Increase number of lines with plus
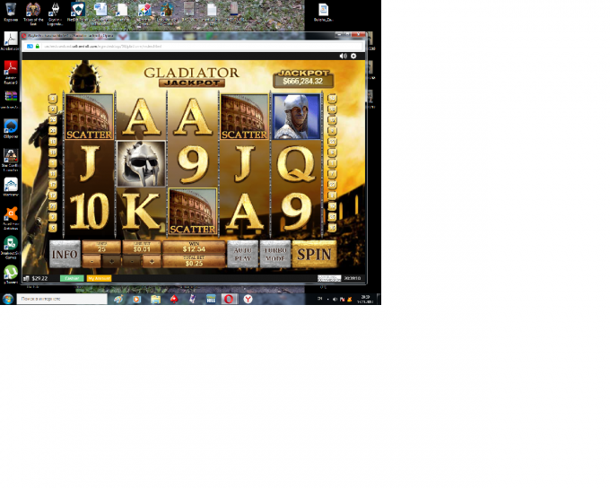610x488 pixels. (111, 262)
